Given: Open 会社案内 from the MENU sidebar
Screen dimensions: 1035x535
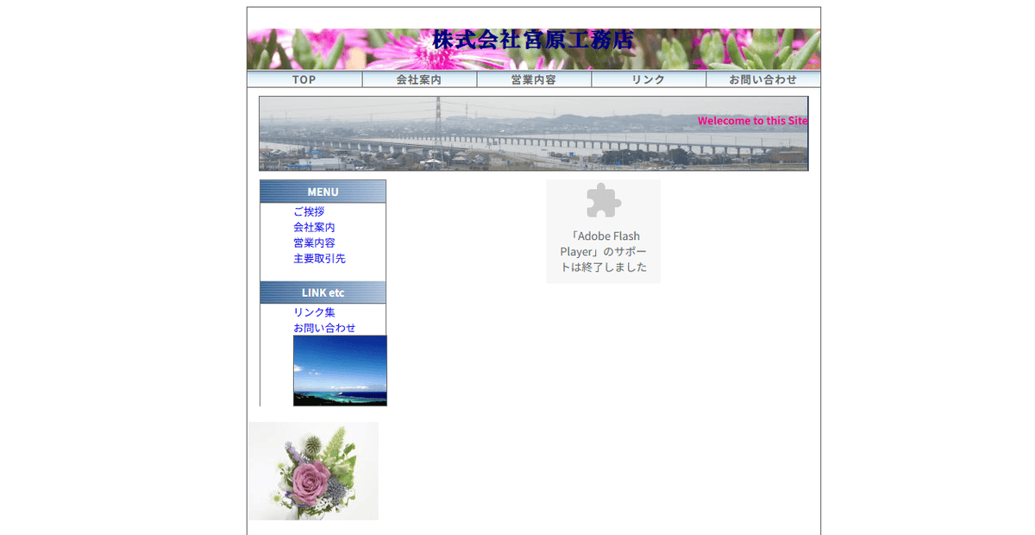Looking at the screenshot, I should click(x=314, y=226).
